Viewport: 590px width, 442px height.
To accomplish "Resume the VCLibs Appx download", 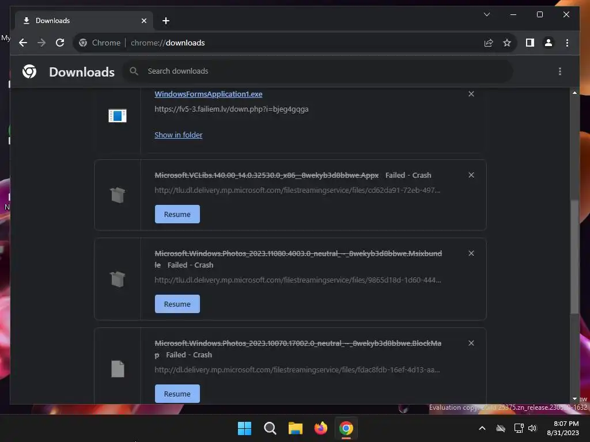I will click(x=177, y=214).
